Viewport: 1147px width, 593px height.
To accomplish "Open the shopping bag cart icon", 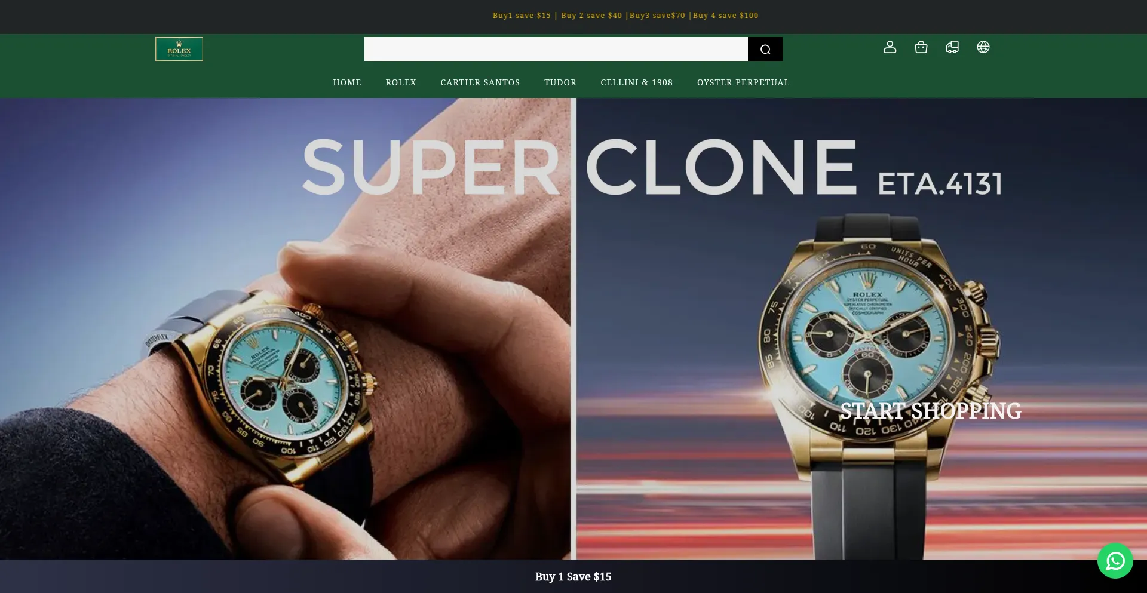I will [x=921, y=47].
